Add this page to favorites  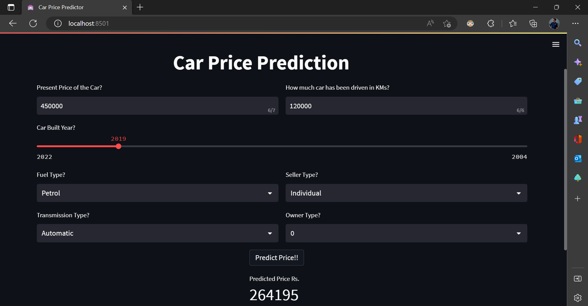(447, 23)
